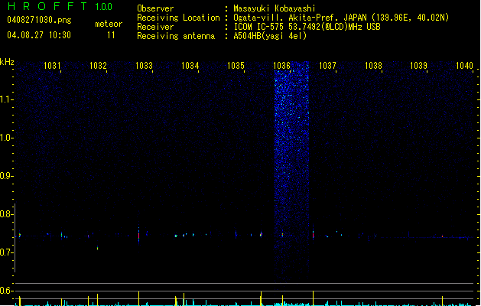The image size is (481, 306).
Task: Click the 1034 time axis label
Action: tap(190, 66)
